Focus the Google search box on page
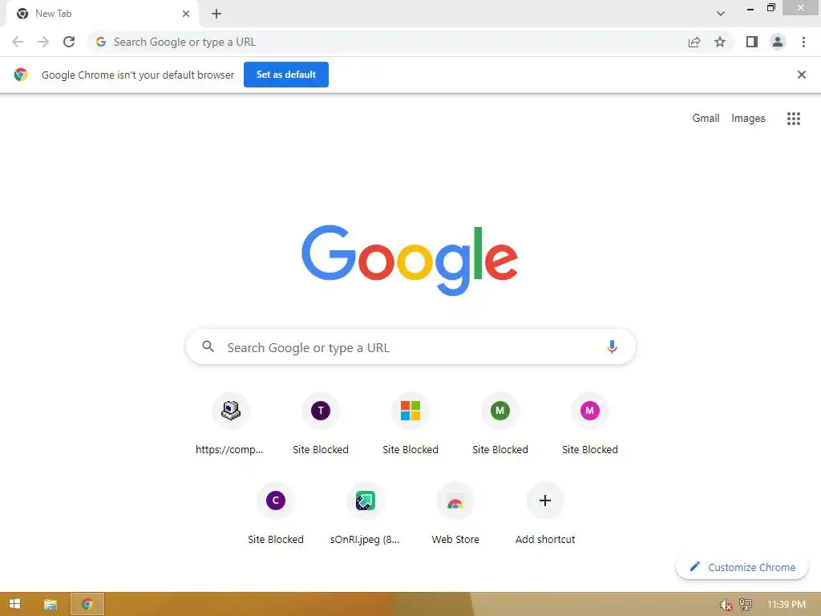Image resolution: width=821 pixels, height=616 pixels. coord(410,346)
